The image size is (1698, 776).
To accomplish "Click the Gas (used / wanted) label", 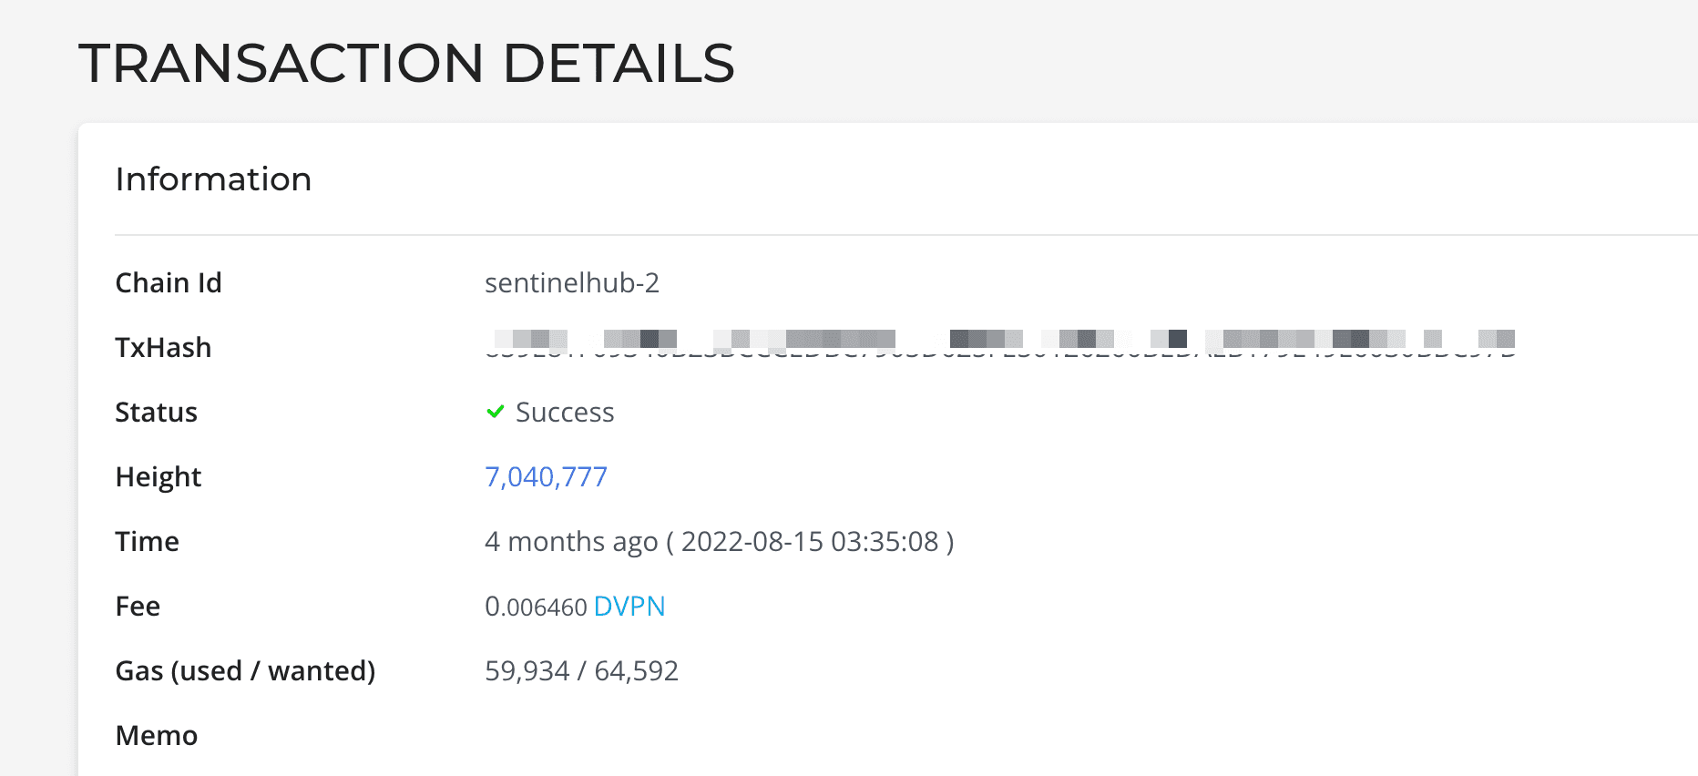I will 245,671.
